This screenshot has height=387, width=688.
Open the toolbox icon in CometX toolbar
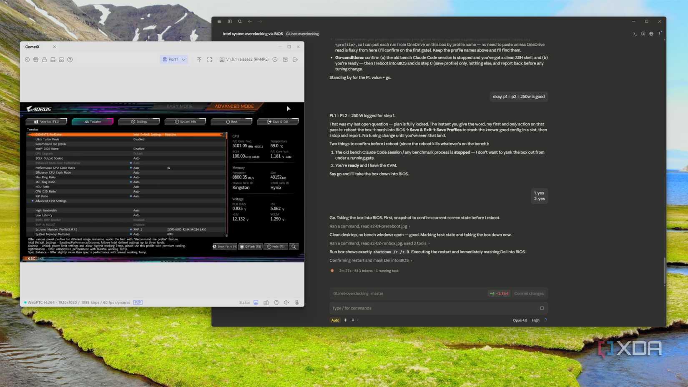pyautogui.click(x=36, y=60)
